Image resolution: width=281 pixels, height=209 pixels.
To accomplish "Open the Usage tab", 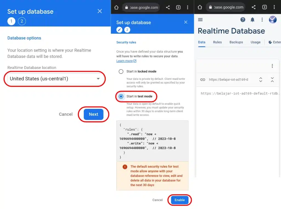I will click(255, 42).
